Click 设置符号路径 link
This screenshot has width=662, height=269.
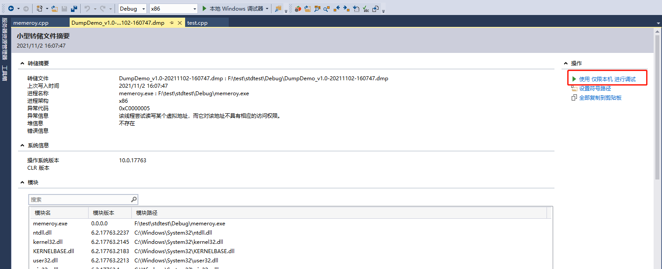tap(595, 88)
